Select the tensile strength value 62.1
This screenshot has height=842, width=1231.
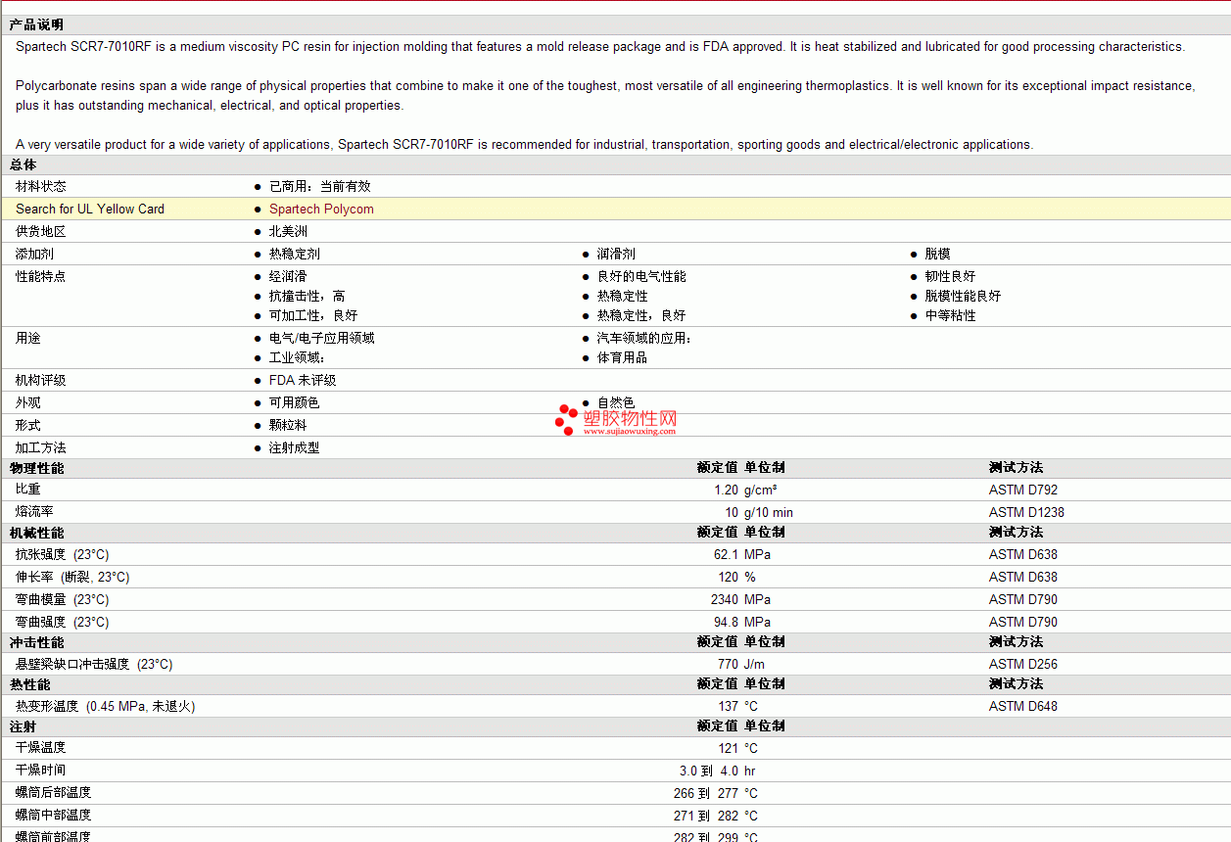coord(726,554)
